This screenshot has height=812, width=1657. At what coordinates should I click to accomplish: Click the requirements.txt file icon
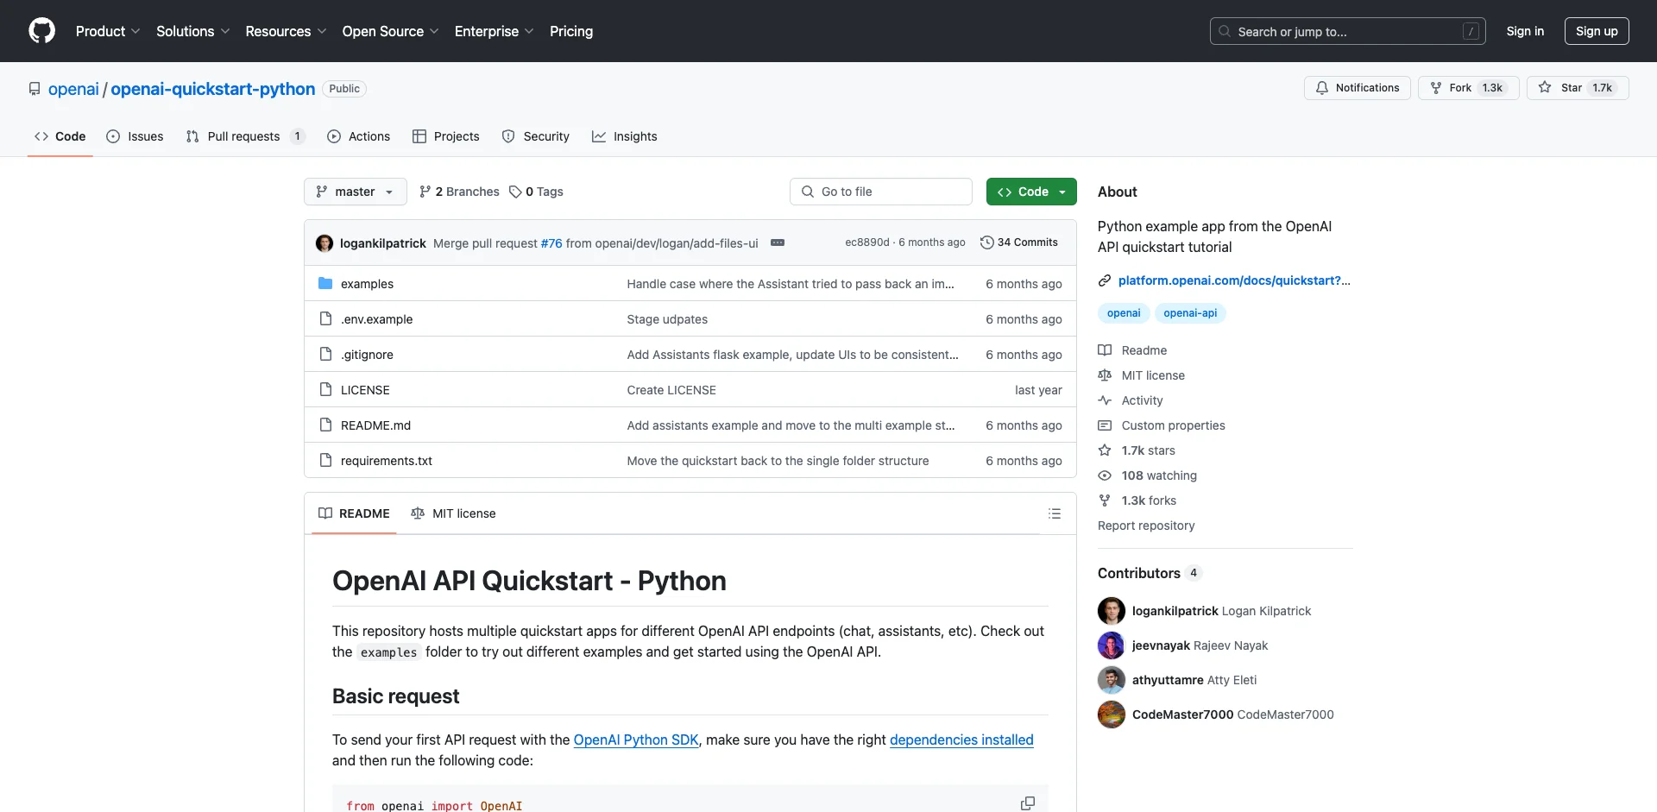click(325, 461)
